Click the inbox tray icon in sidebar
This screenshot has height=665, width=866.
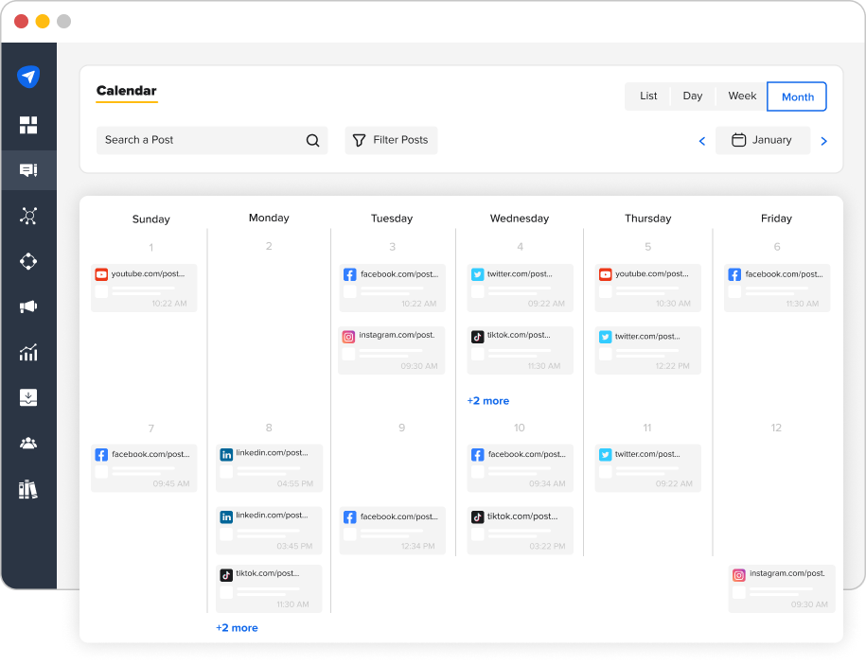28,397
